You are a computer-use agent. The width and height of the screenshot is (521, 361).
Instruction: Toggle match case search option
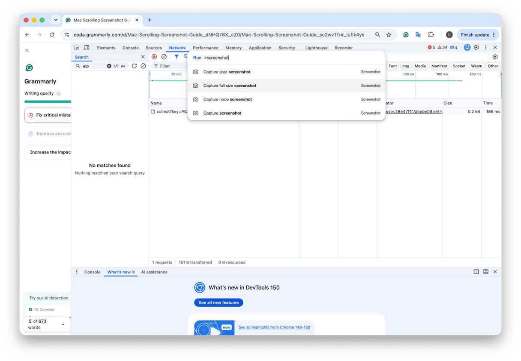[123, 66]
